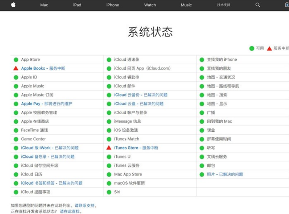
Task: Select the macOS 软件更新 text
Action: coord(129,183)
